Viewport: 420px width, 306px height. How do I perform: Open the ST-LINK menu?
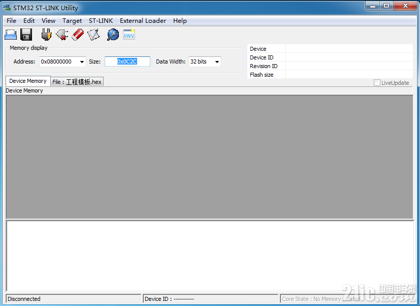(x=101, y=21)
